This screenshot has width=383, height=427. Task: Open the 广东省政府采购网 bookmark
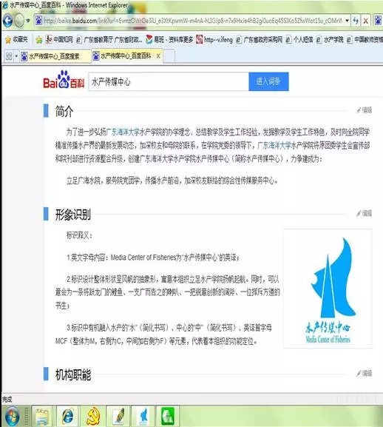pos(260,40)
